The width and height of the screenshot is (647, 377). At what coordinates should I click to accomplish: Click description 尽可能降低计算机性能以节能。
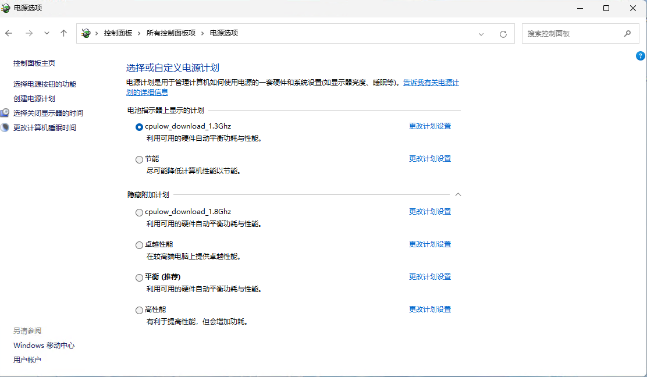point(194,171)
